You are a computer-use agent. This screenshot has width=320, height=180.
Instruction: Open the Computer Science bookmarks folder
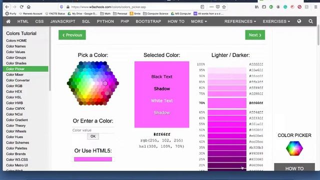pos(155,13)
